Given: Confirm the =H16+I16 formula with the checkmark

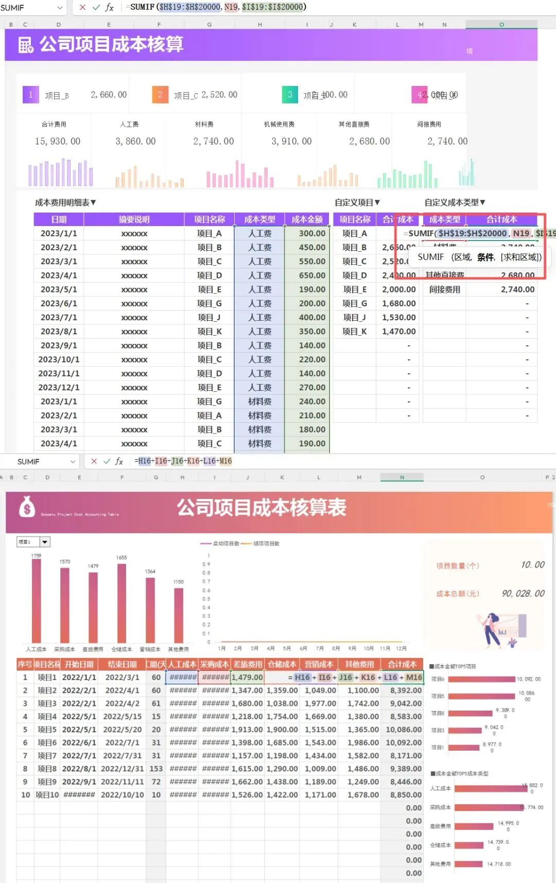Looking at the screenshot, I should coord(107,461).
